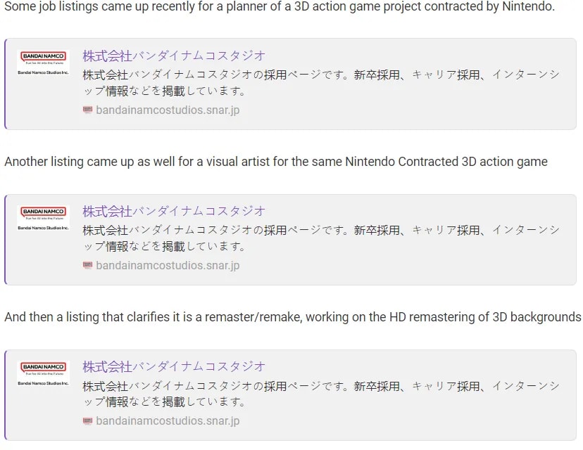Image resolution: width=583 pixels, height=450 pixels.
Task: Click the paragraph mentioning a visual artist listing
Action: [275, 162]
